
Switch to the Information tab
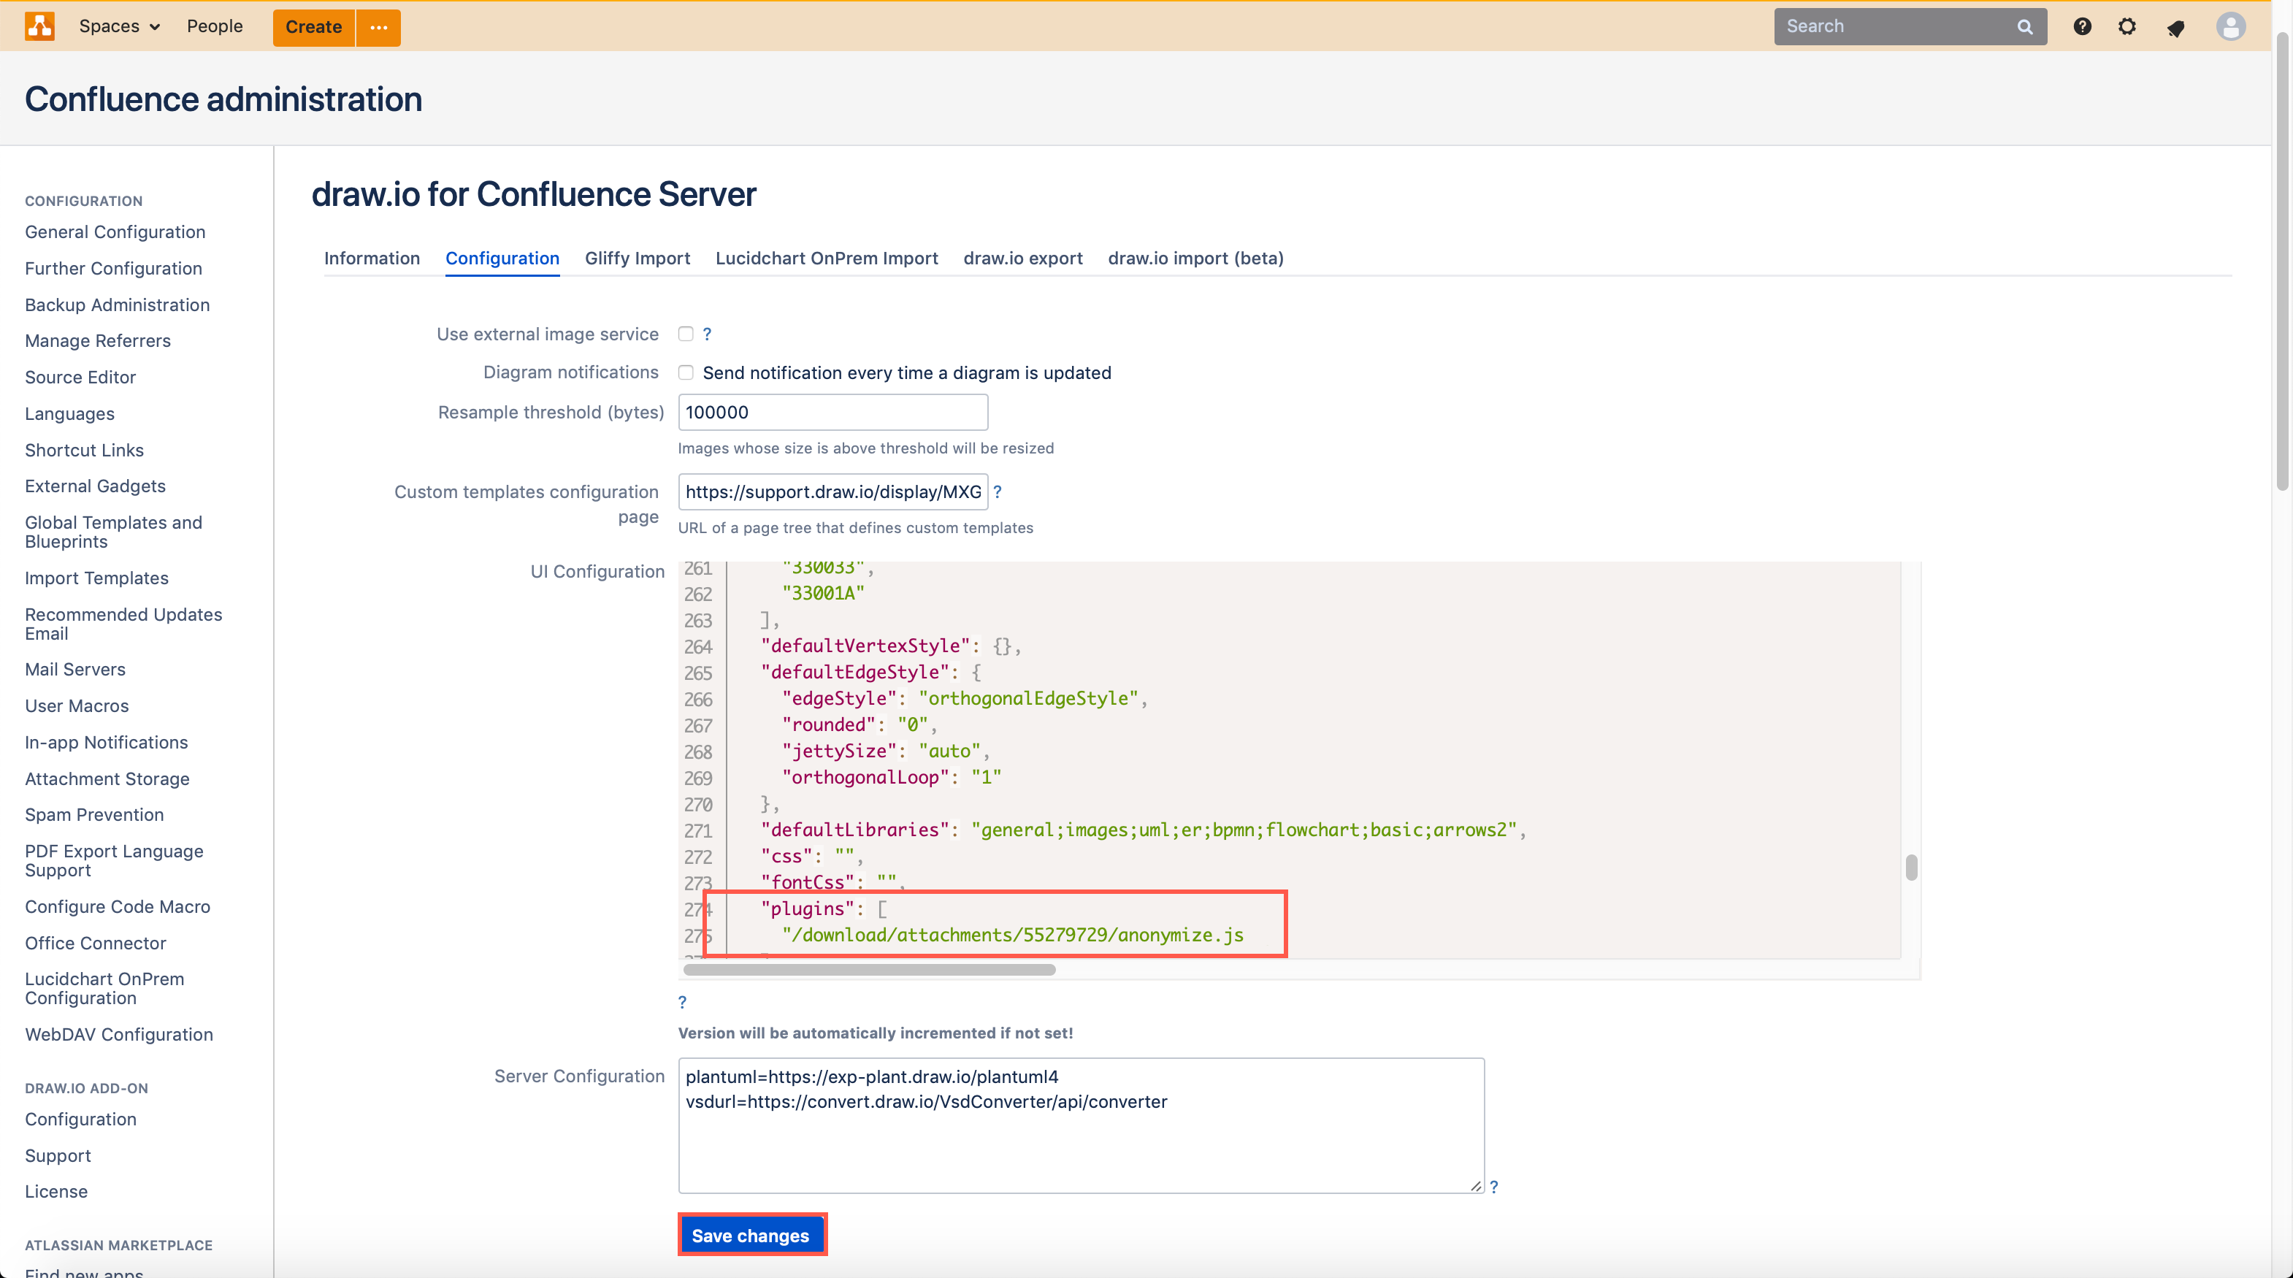tap(371, 258)
